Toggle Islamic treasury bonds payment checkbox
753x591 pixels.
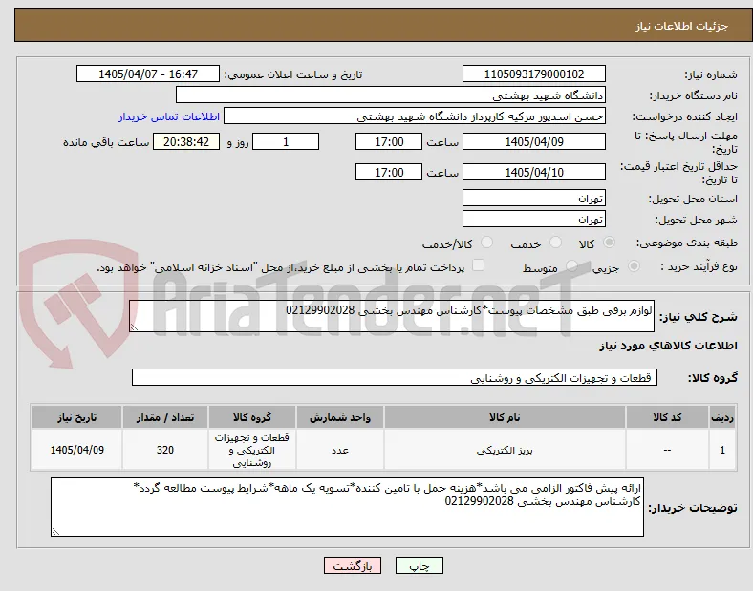pyautogui.click(x=479, y=265)
